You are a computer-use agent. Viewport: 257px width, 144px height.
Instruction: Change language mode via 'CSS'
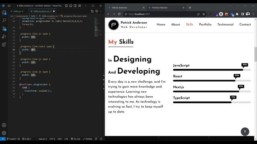66,139
